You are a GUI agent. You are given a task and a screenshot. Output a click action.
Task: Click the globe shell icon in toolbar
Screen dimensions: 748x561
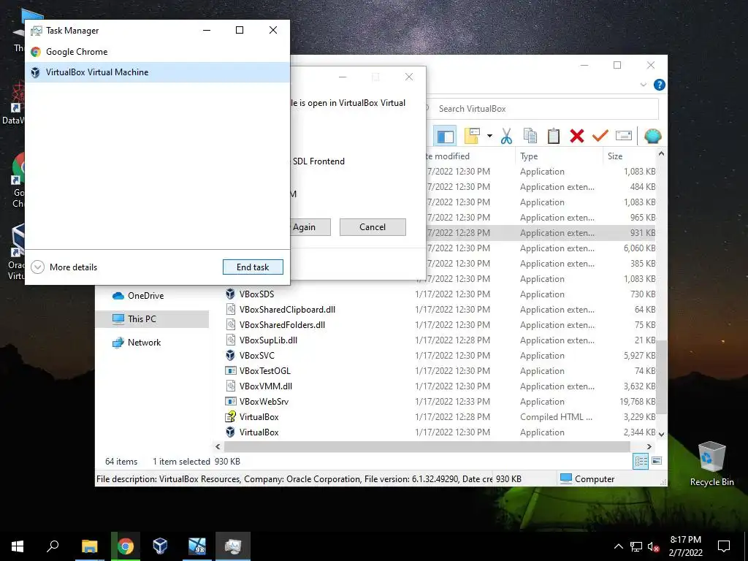[652, 137]
